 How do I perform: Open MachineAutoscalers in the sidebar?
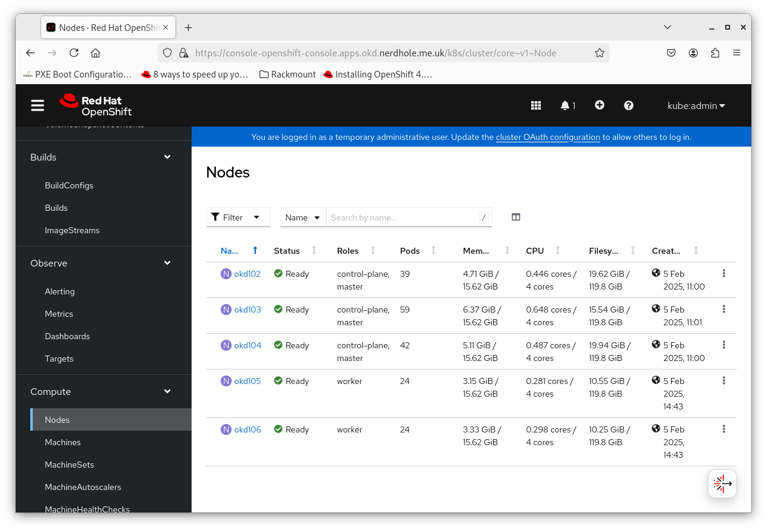point(83,487)
